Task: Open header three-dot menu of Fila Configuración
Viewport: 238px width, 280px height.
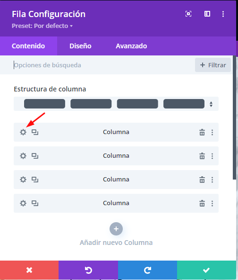Action: pos(223,14)
